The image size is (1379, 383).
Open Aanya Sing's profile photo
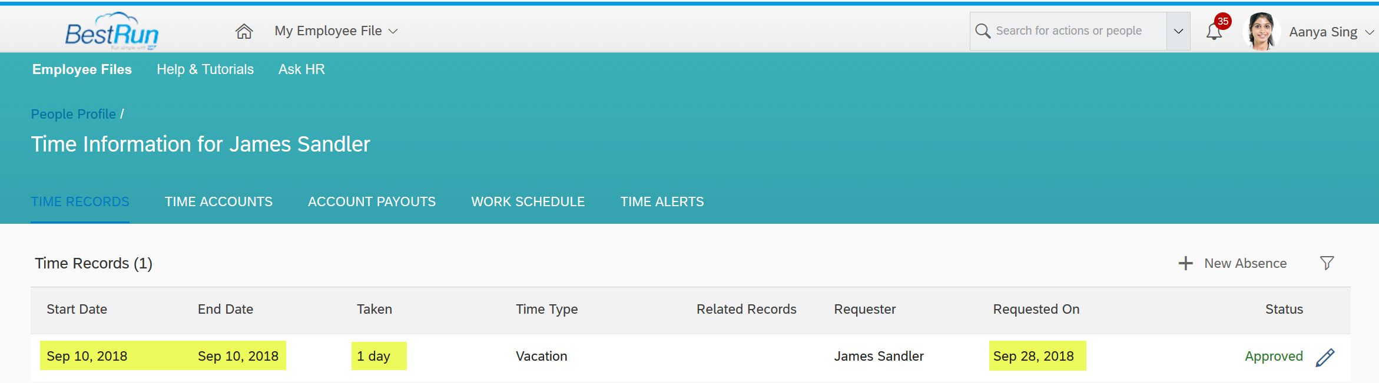coord(1261,31)
